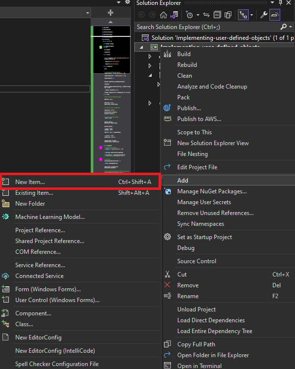Open the Add submenu entry
The height and width of the screenshot is (369, 295).
(x=229, y=180)
